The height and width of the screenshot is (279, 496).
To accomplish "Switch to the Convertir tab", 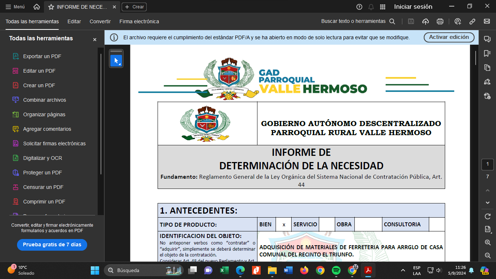I will [x=100, y=21].
